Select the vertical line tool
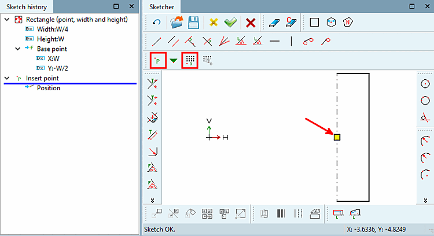The image size is (434, 236). pos(291,41)
